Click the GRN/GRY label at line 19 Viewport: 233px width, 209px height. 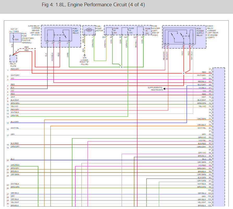point(15,147)
